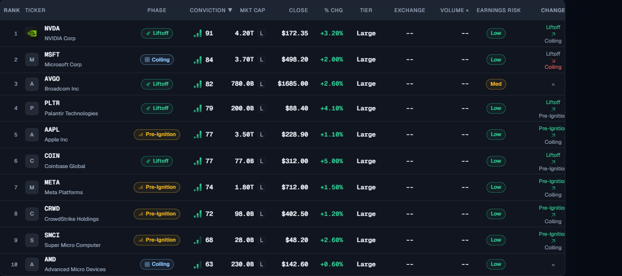The image size is (622, 276).
Task: Click the Close column header
Action: click(x=298, y=10)
